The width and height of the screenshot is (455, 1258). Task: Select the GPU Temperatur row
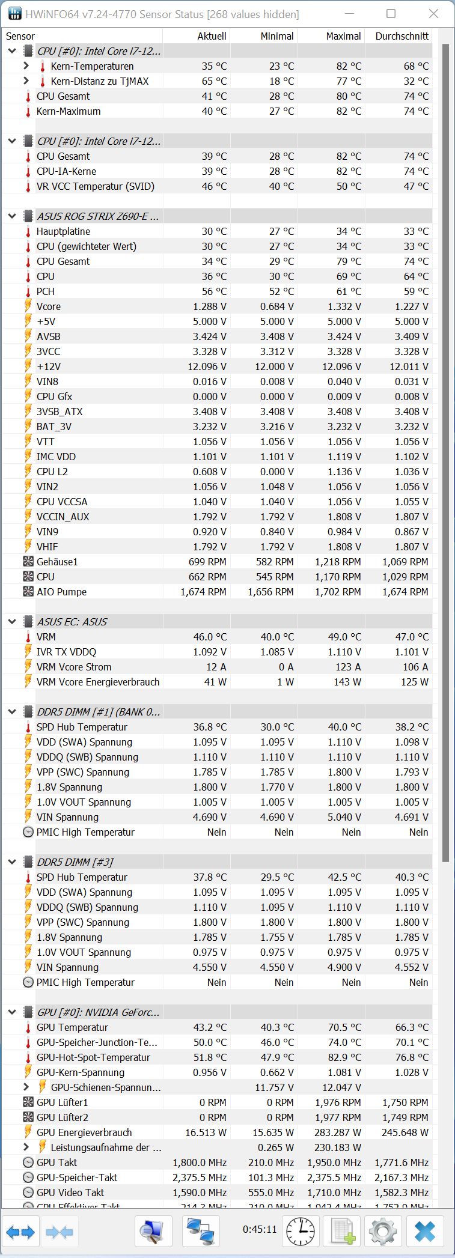click(x=72, y=1027)
